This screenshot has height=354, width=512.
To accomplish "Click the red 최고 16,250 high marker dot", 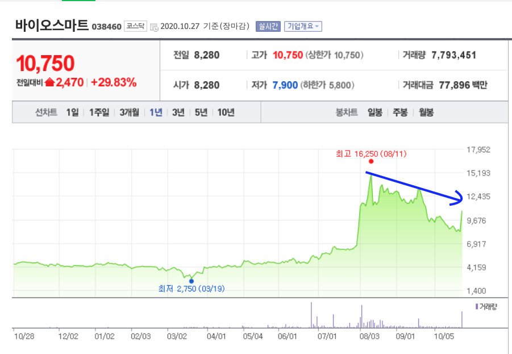I will point(371,161).
